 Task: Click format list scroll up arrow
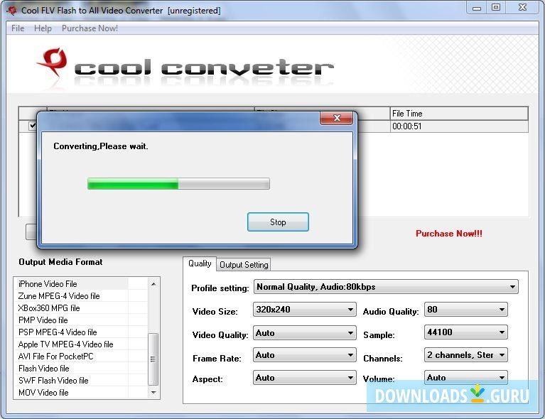coord(153,284)
